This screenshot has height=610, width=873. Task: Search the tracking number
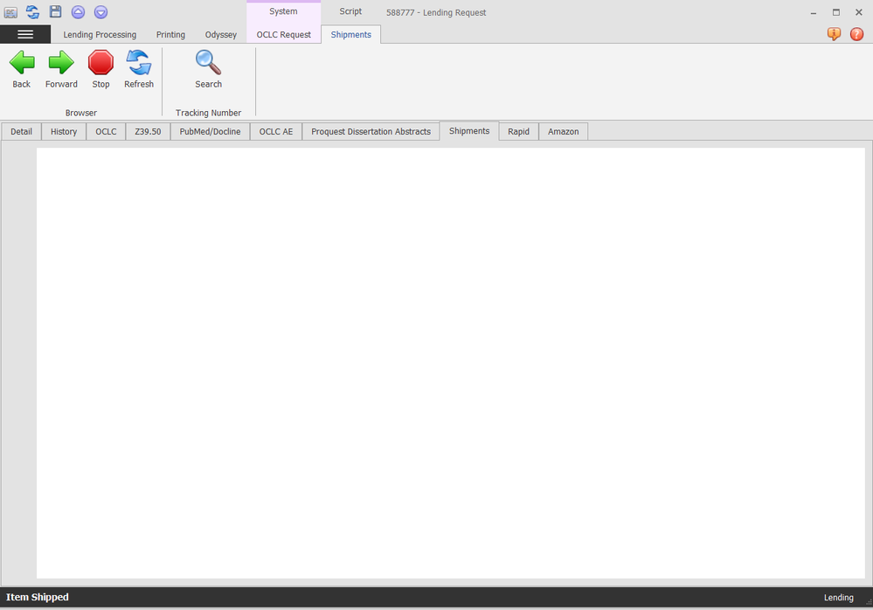coord(208,63)
